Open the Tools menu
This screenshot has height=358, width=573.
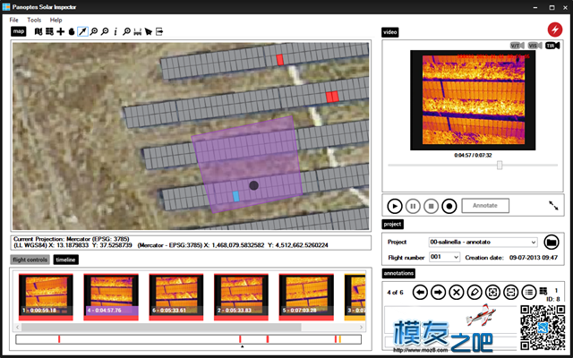point(34,20)
